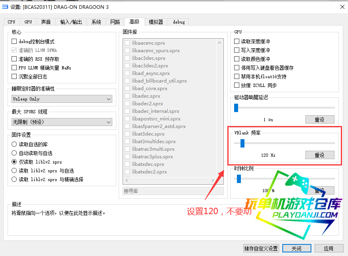
Task: Switch to the debug tab
Action: (x=178, y=22)
